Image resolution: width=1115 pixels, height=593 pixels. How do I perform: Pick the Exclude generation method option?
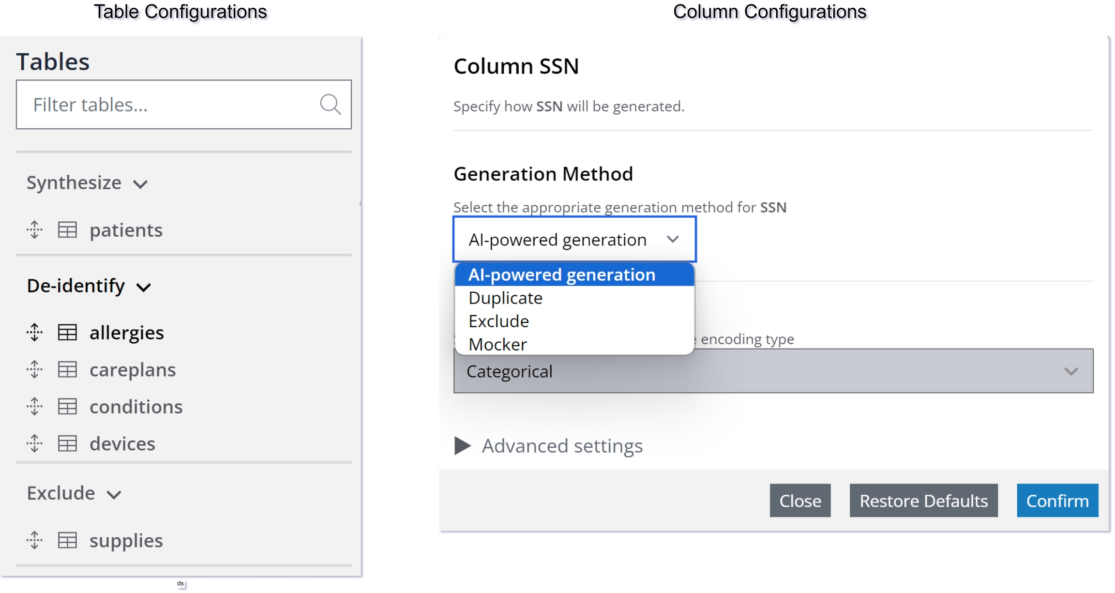coord(499,321)
